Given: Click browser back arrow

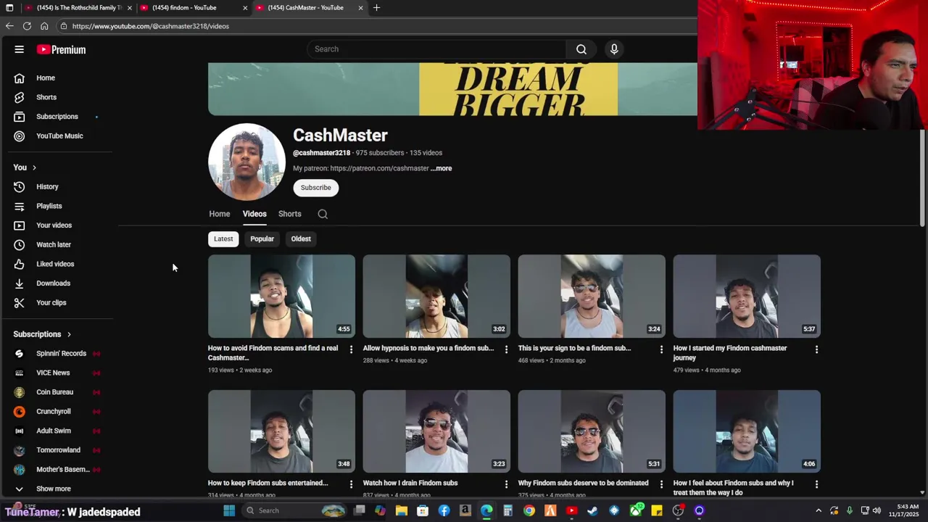Looking at the screenshot, I should [x=9, y=26].
